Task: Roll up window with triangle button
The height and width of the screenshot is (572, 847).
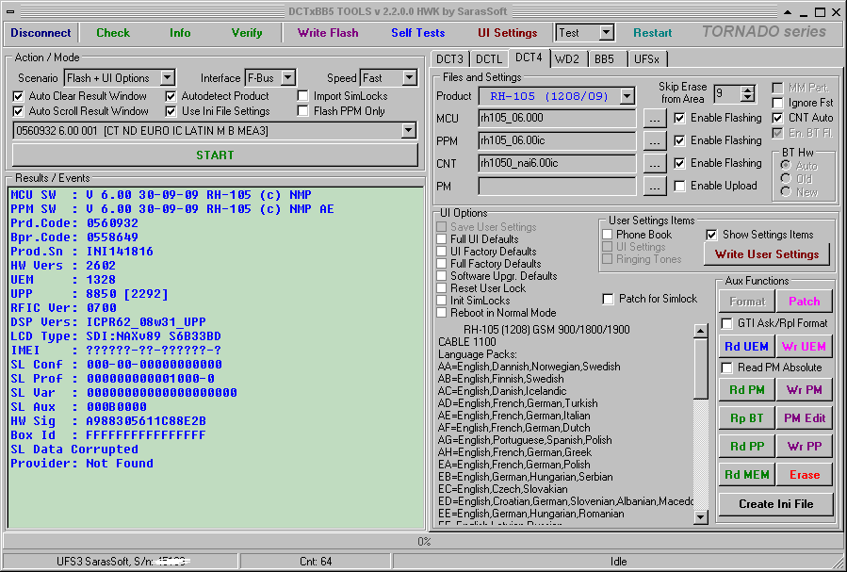Action: point(788,12)
